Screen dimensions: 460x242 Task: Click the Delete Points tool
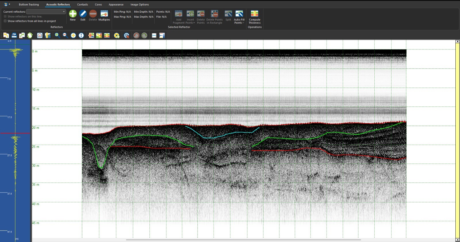201,17
